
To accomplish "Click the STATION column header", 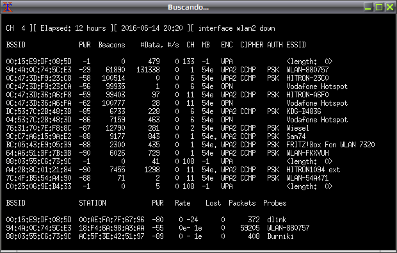I will point(92,203).
